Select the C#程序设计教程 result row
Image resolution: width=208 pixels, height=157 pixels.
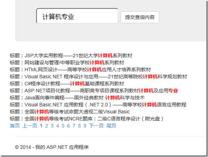click(67, 84)
